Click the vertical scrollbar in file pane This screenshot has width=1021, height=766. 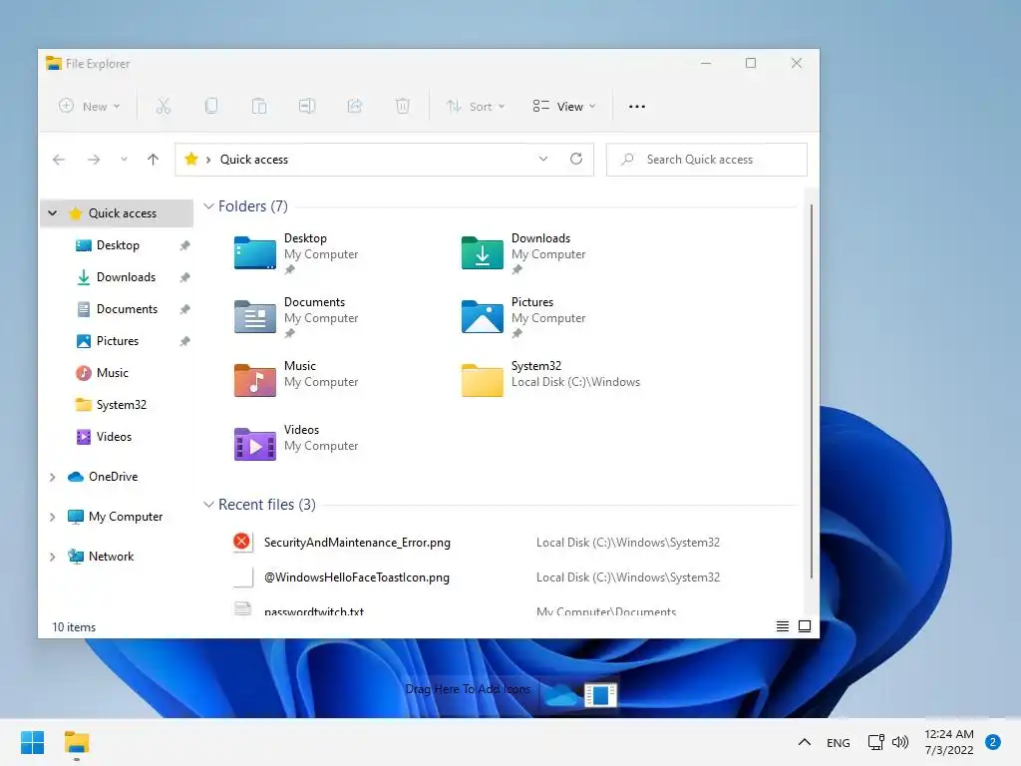point(811,391)
